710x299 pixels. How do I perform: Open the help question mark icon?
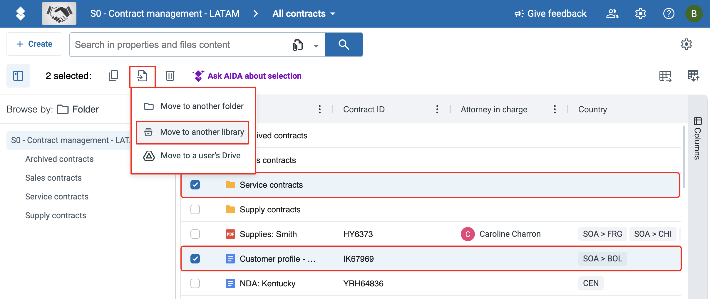coord(669,14)
